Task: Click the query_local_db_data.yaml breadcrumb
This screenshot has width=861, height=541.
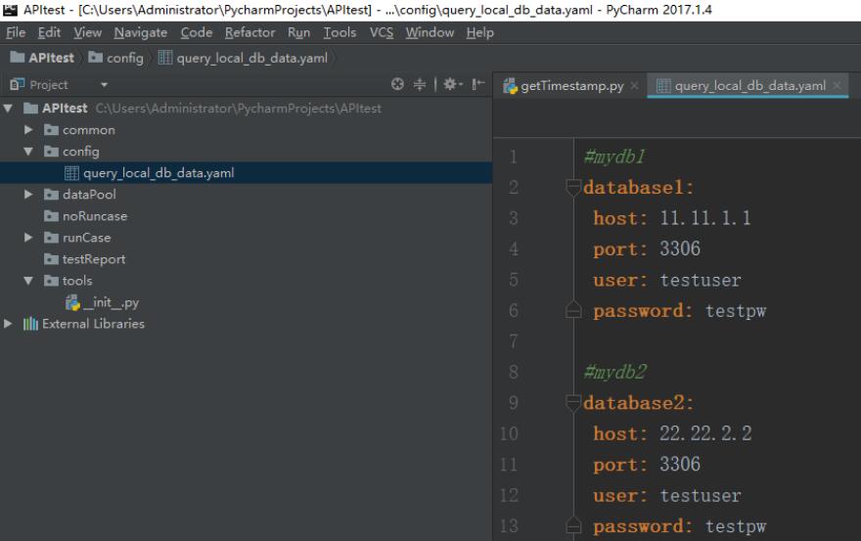Action: [x=243, y=58]
